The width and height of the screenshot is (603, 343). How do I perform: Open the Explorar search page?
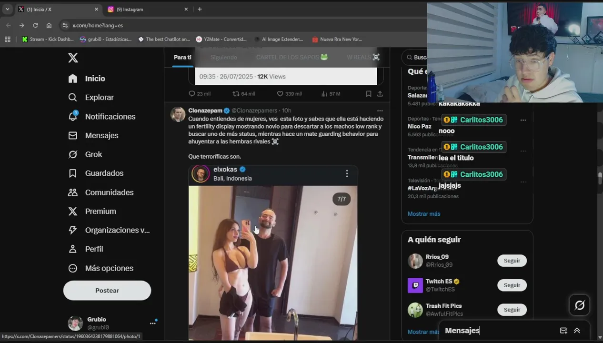91,97
